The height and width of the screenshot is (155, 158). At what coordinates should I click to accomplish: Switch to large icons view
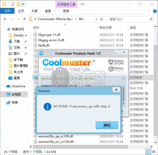coord(154,152)
